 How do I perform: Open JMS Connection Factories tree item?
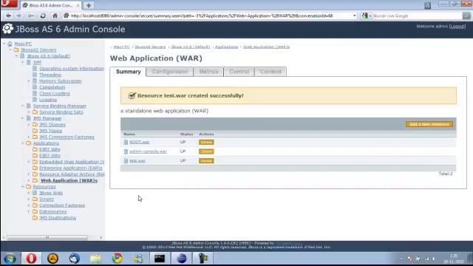tap(67, 137)
